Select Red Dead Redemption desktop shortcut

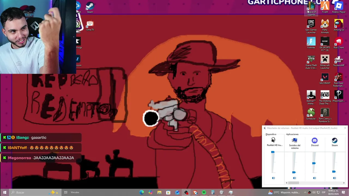(339, 80)
